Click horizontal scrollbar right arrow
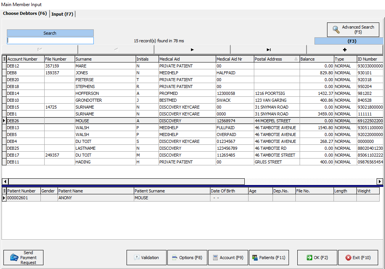Image resolution: width=385 pixels, height=269 pixels. 380,181
